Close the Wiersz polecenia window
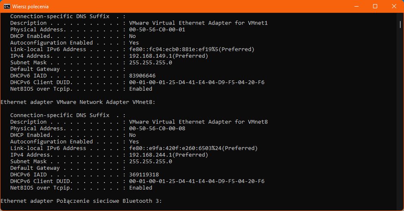This screenshot has width=404, height=211. 394,6
